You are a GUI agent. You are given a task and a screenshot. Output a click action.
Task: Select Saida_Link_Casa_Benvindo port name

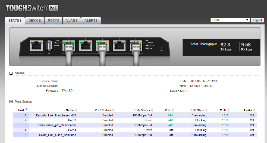coord(58,135)
